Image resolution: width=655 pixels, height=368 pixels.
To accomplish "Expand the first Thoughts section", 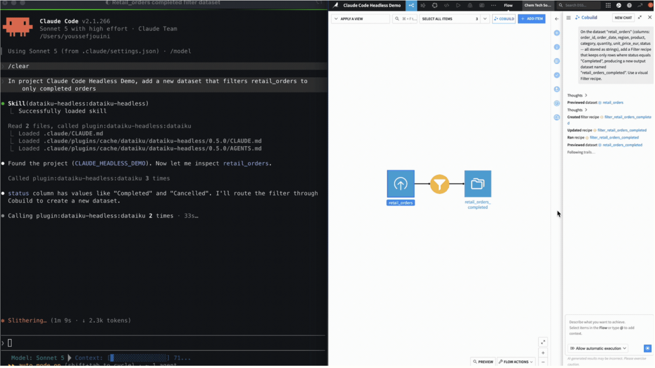I will [577, 95].
